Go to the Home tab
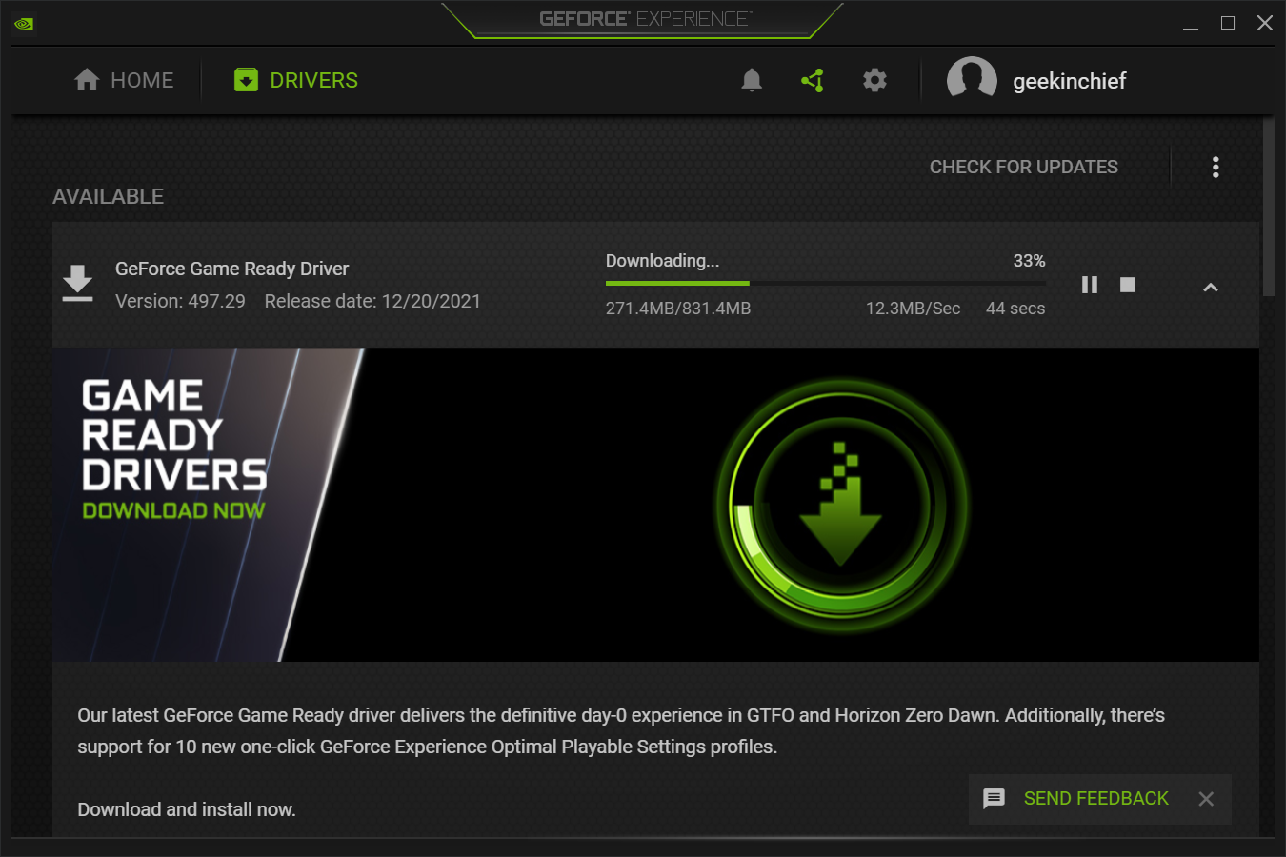The height and width of the screenshot is (857, 1286). point(124,80)
